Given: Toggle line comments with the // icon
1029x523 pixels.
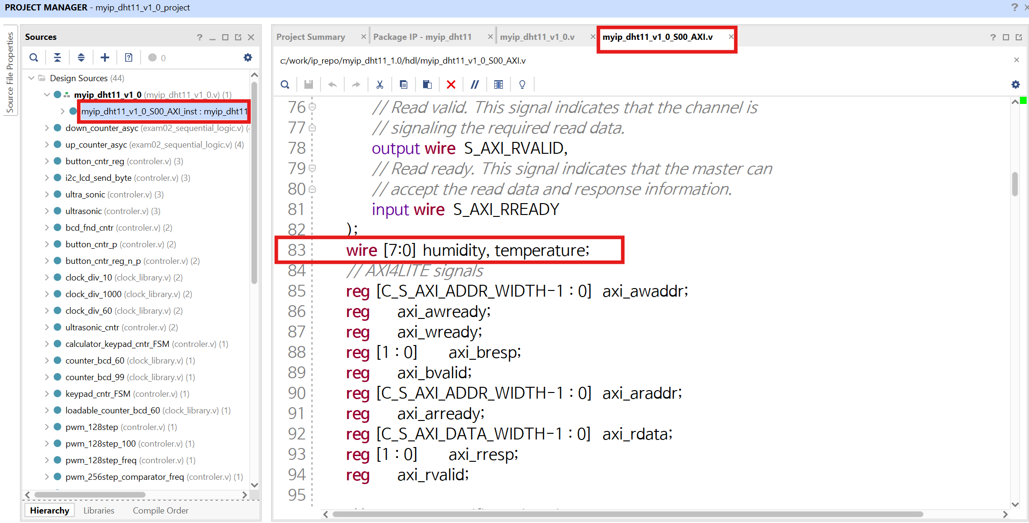Looking at the screenshot, I should pyautogui.click(x=474, y=84).
